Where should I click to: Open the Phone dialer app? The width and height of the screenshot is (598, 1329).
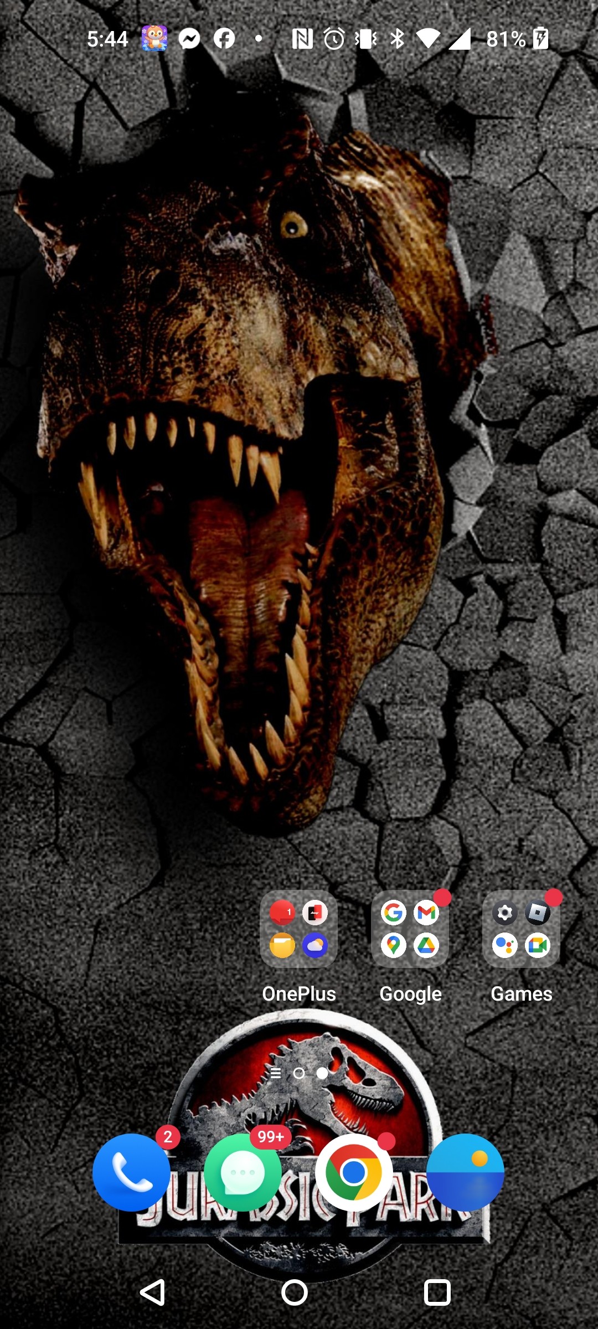tap(131, 1172)
